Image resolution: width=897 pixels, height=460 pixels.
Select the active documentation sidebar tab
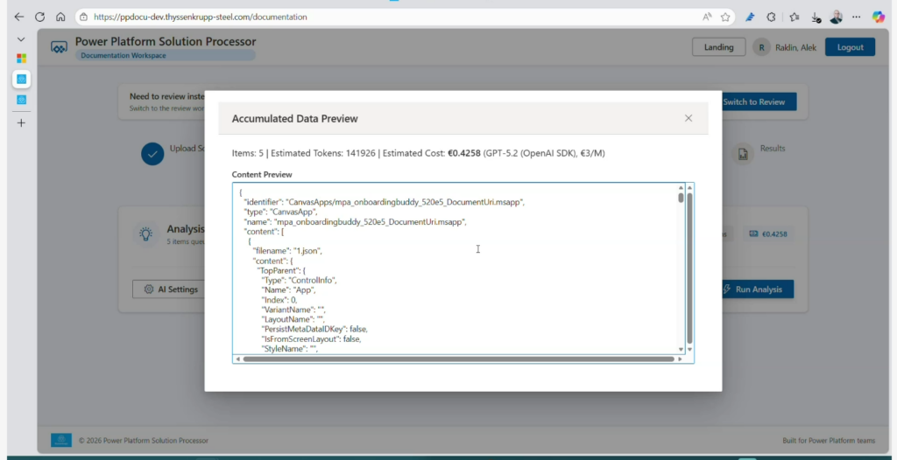21,80
